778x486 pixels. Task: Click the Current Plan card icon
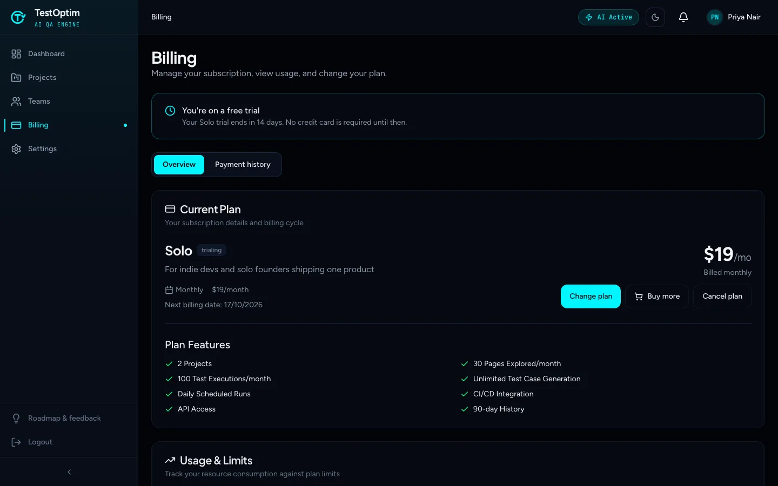[x=170, y=209]
